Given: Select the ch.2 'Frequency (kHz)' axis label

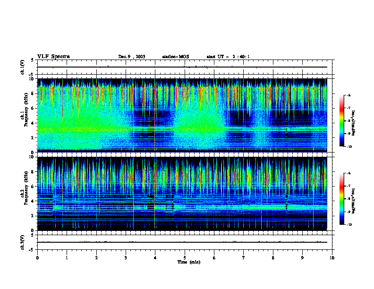Looking at the screenshot, I should [25, 188].
